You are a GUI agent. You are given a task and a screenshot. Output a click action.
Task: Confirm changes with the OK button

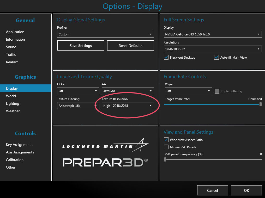246,190
